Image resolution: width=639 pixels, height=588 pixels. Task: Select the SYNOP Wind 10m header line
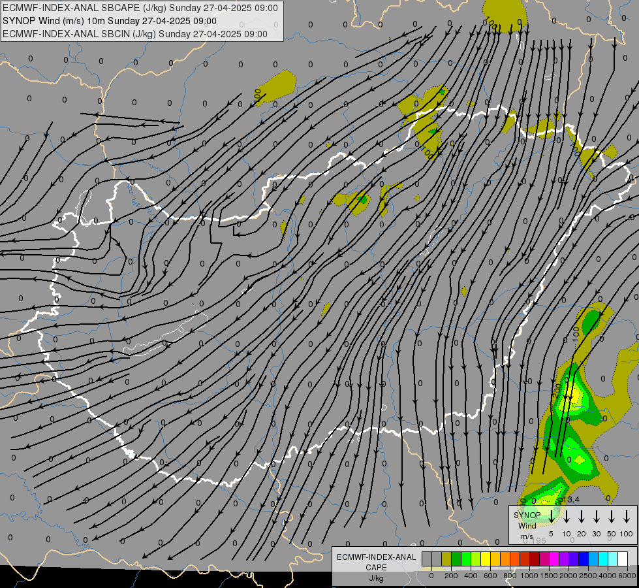[x=110, y=21]
